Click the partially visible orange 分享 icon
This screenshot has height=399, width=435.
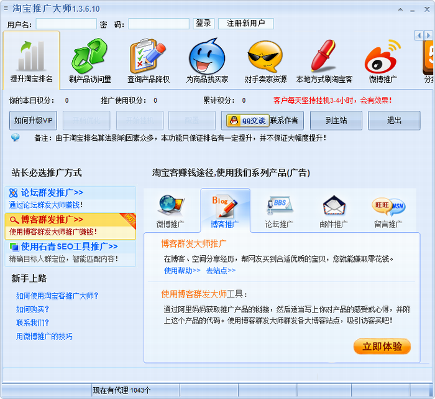429,57
